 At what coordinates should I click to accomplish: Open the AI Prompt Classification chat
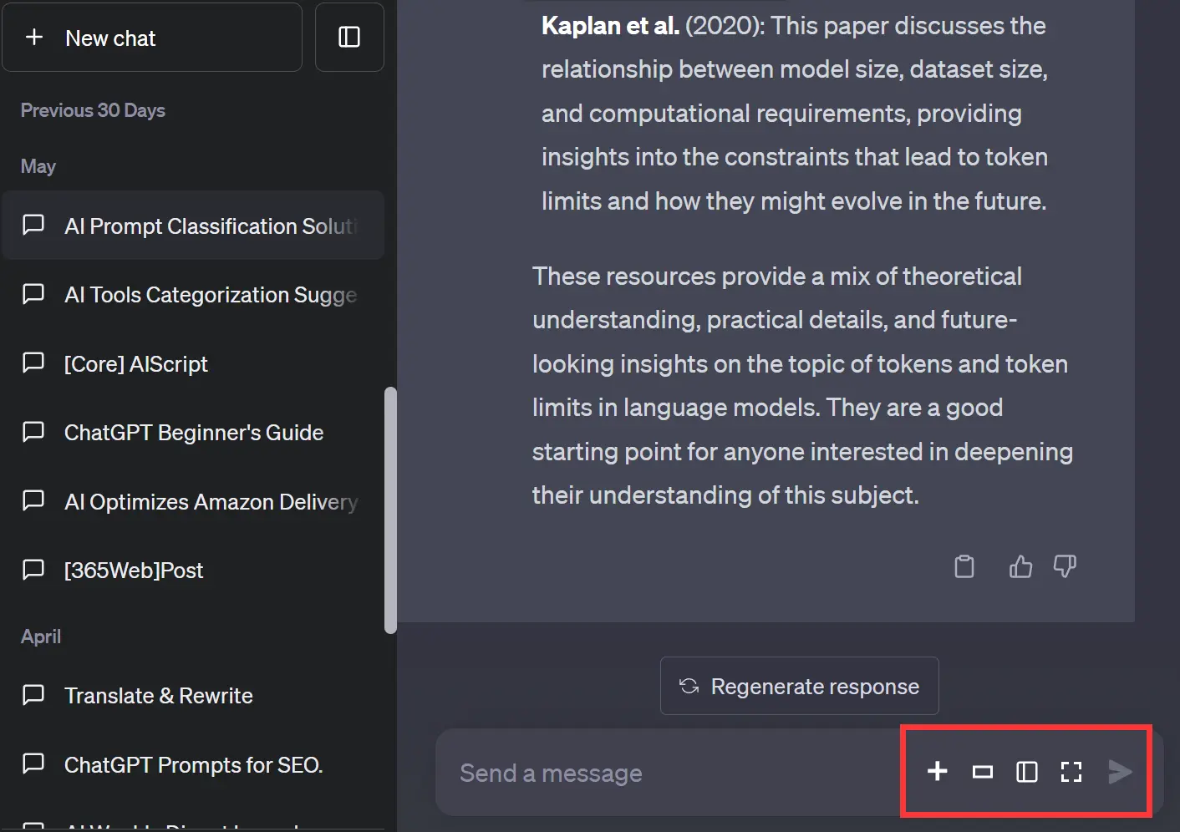tap(193, 226)
